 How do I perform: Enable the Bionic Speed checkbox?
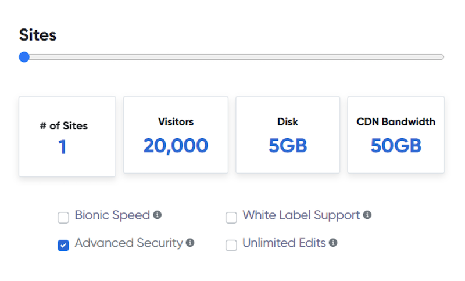point(63,218)
